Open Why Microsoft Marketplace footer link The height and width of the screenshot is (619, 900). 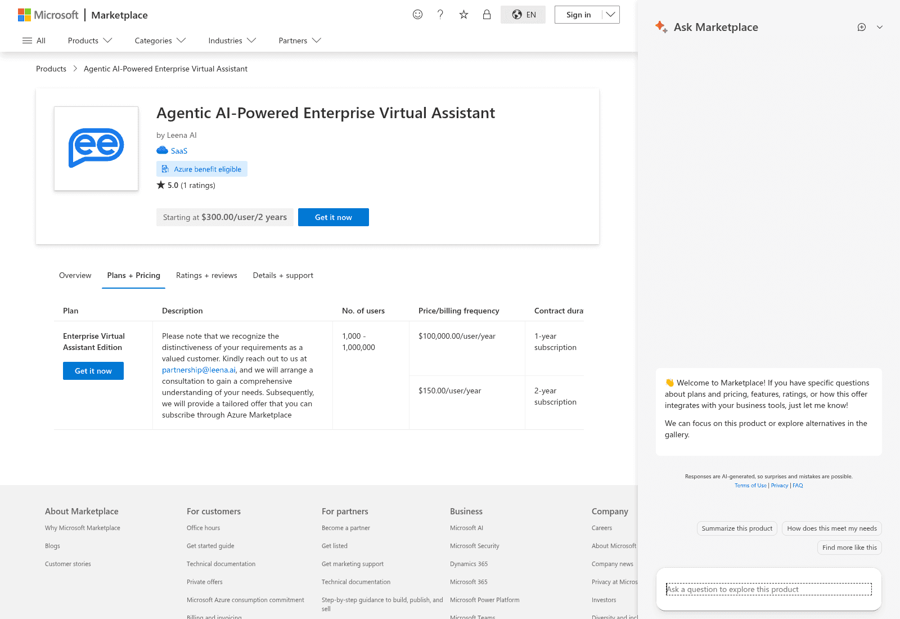point(83,528)
